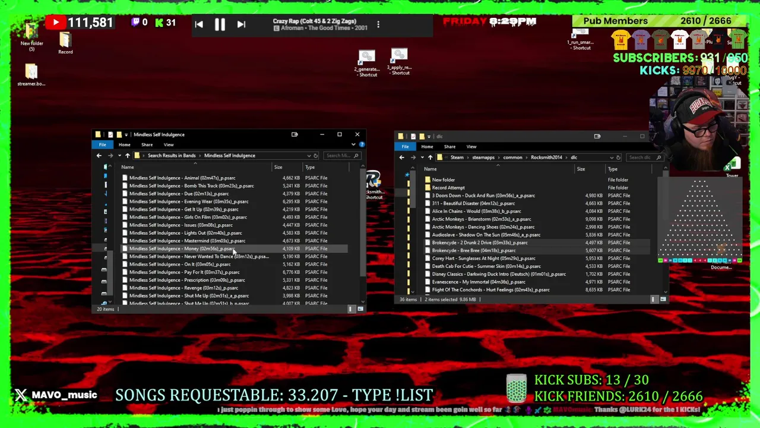Go back in the dlc window
This screenshot has height=428, width=760.
[x=401, y=158]
